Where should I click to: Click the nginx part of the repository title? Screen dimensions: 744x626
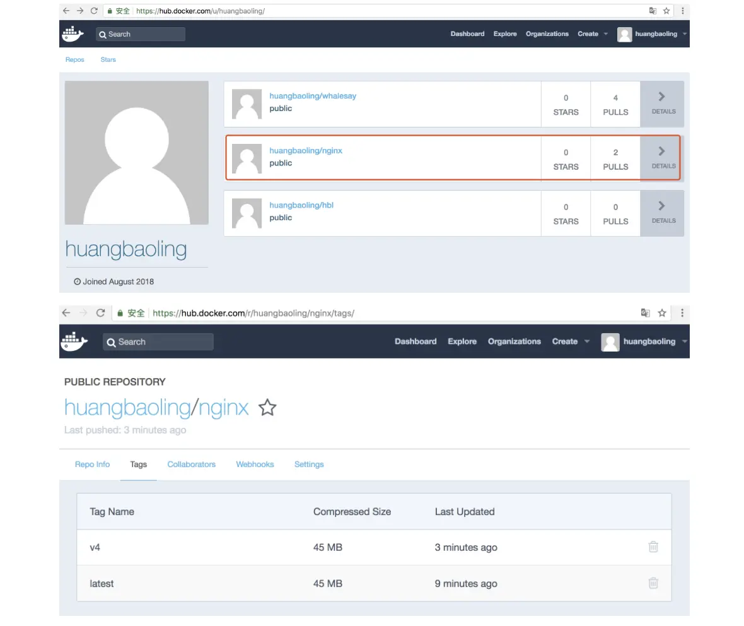click(223, 408)
